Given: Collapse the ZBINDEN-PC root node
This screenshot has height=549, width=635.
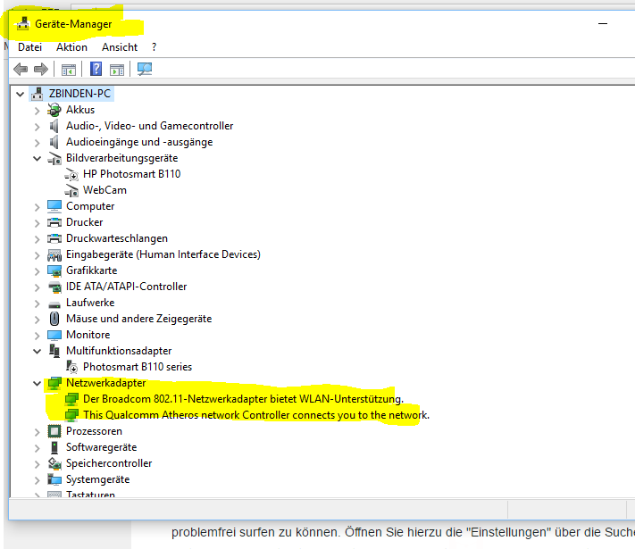Looking at the screenshot, I should click(20, 95).
